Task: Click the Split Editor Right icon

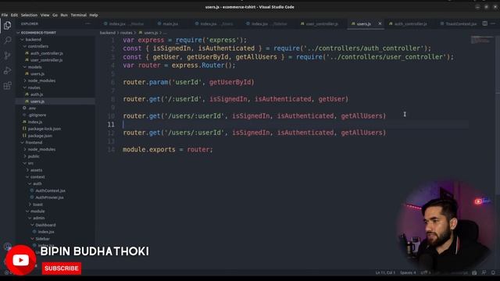Action: 484,23
